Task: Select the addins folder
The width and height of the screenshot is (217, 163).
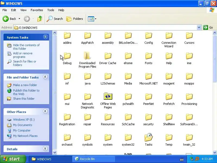Action: click(x=67, y=38)
